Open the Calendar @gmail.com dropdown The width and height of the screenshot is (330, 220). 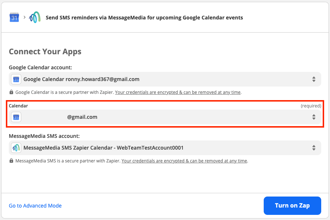click(165, 117)
